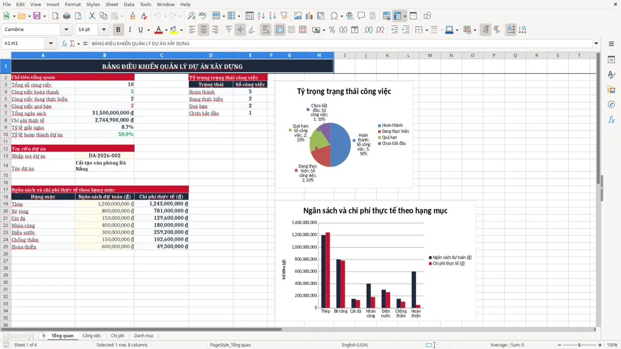Open the Function Wizard
Image resolution: width=621 pixels, height=349 pixels.
65,43
